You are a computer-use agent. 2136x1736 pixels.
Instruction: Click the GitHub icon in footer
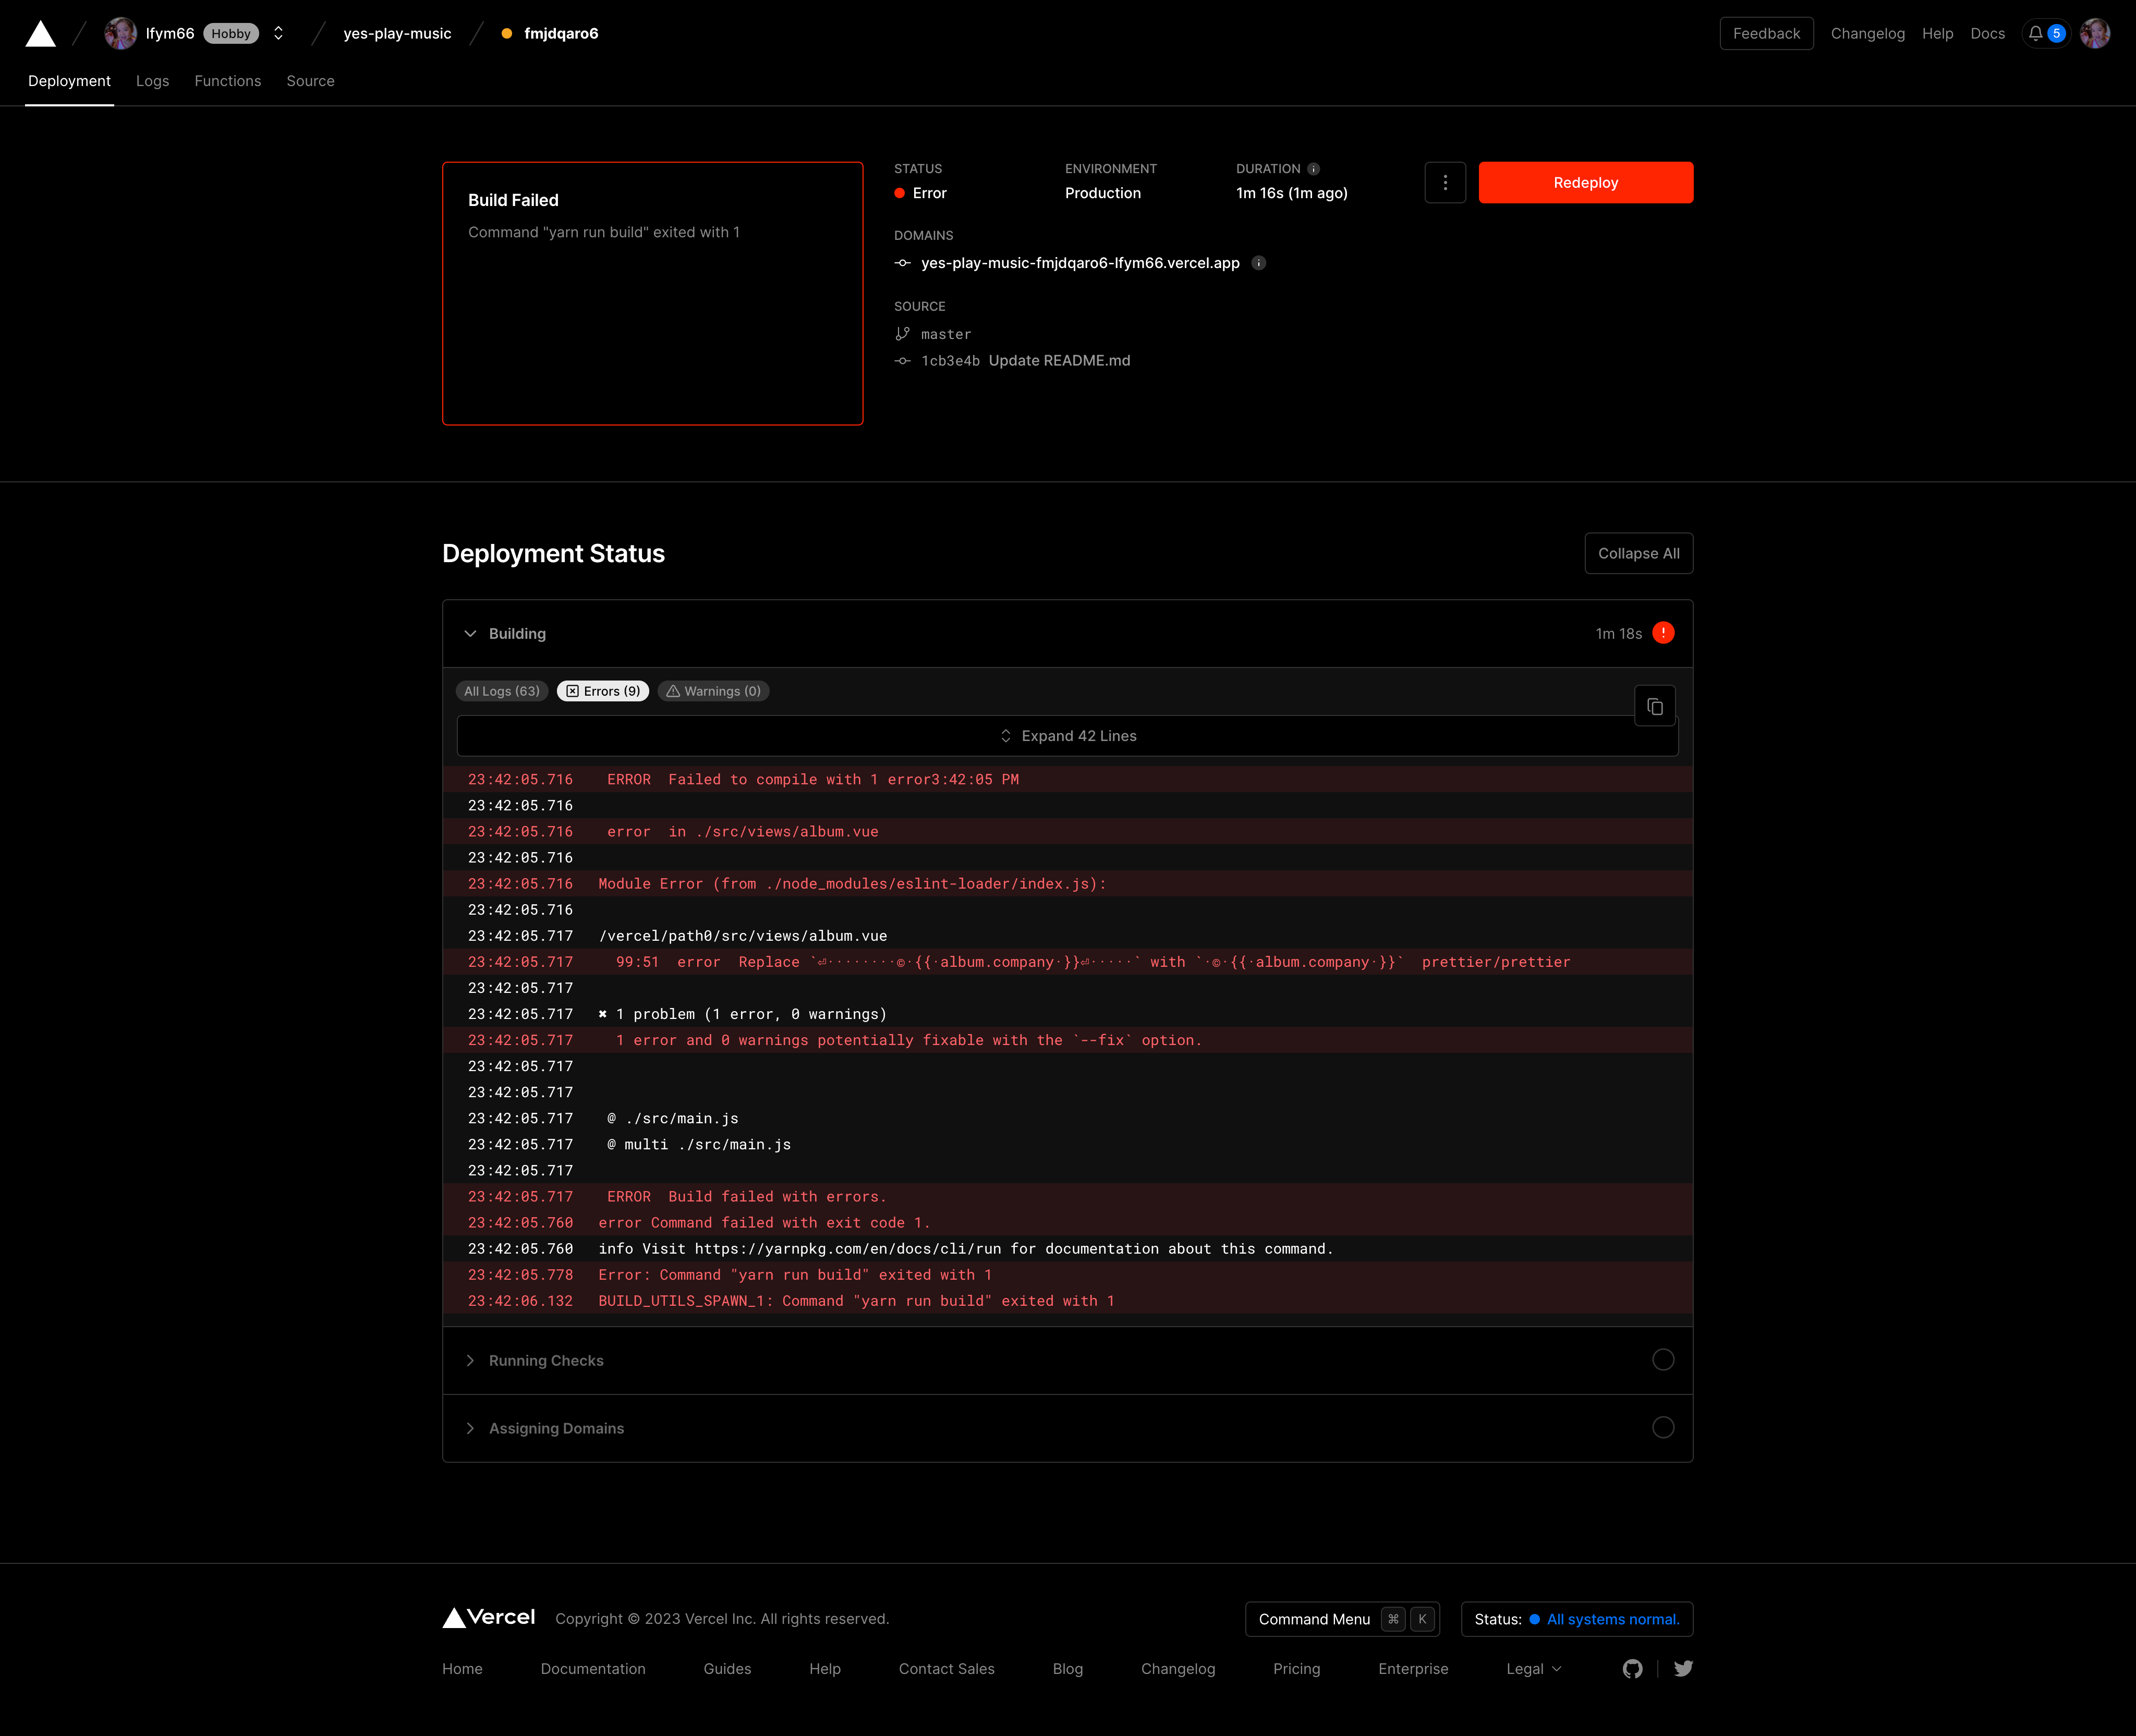coord(1632,1669)
